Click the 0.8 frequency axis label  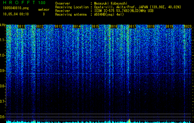tap(2, 86)
